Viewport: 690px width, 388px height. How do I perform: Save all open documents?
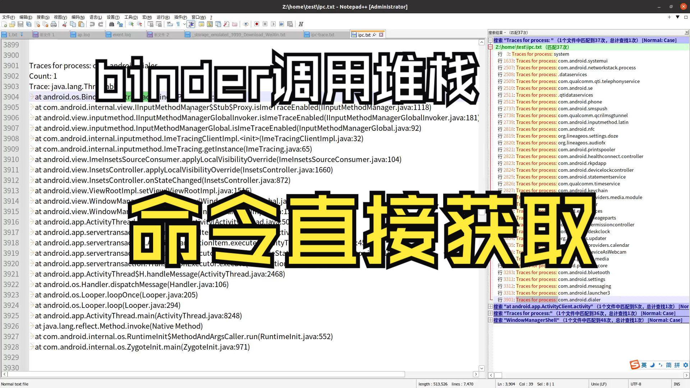click(29, 24)
